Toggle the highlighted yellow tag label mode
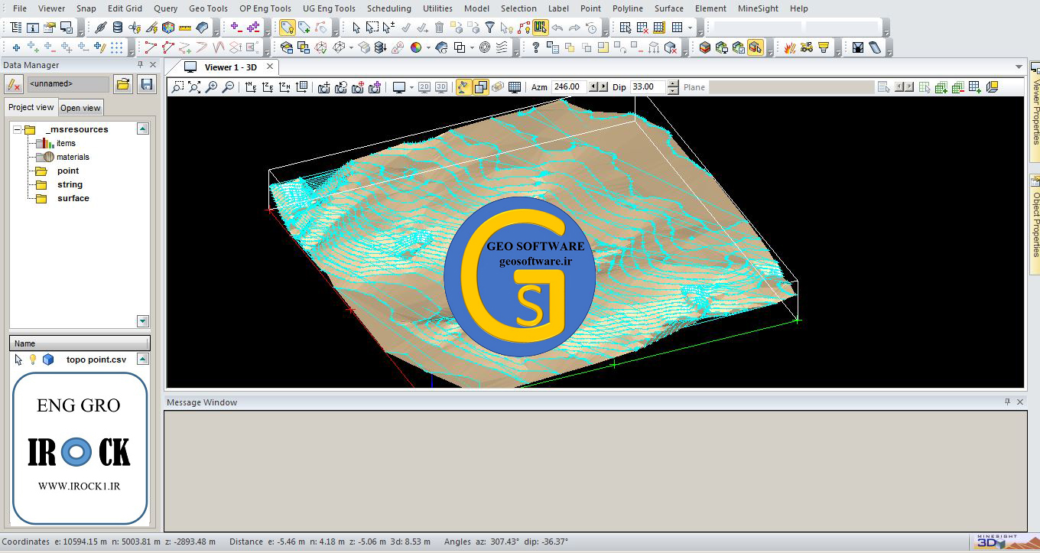This screenshot has width=1040, height=553. pyautogui.click(x=287, y=28)
